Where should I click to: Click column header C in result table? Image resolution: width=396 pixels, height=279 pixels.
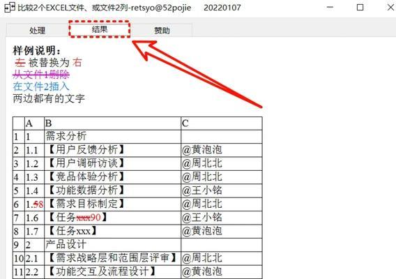[x=222, y=123]
